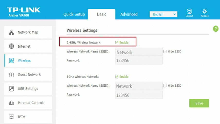Click the green Save button

[x=199, y=103]
